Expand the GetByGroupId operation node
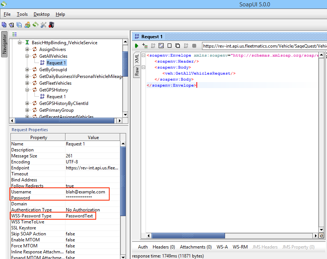The width and height of the screenshot is (327, 259). 27,70
